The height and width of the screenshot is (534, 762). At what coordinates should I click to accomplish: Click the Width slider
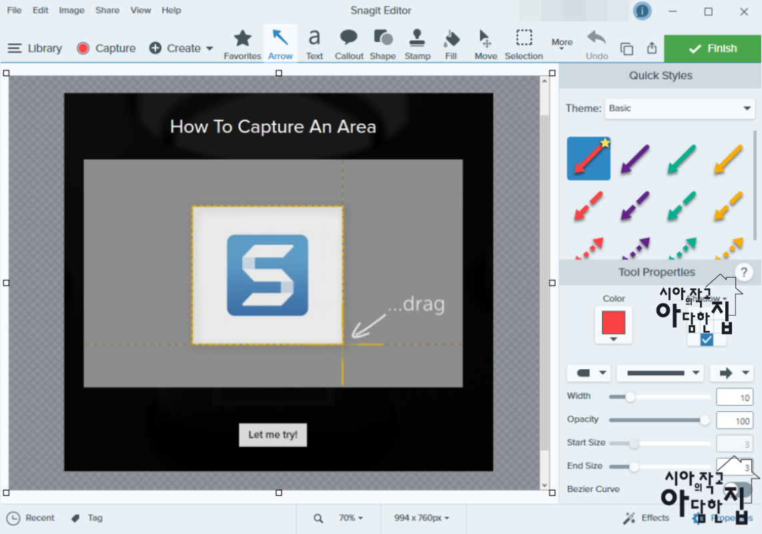pyautogui.click(x=659, y=397)
